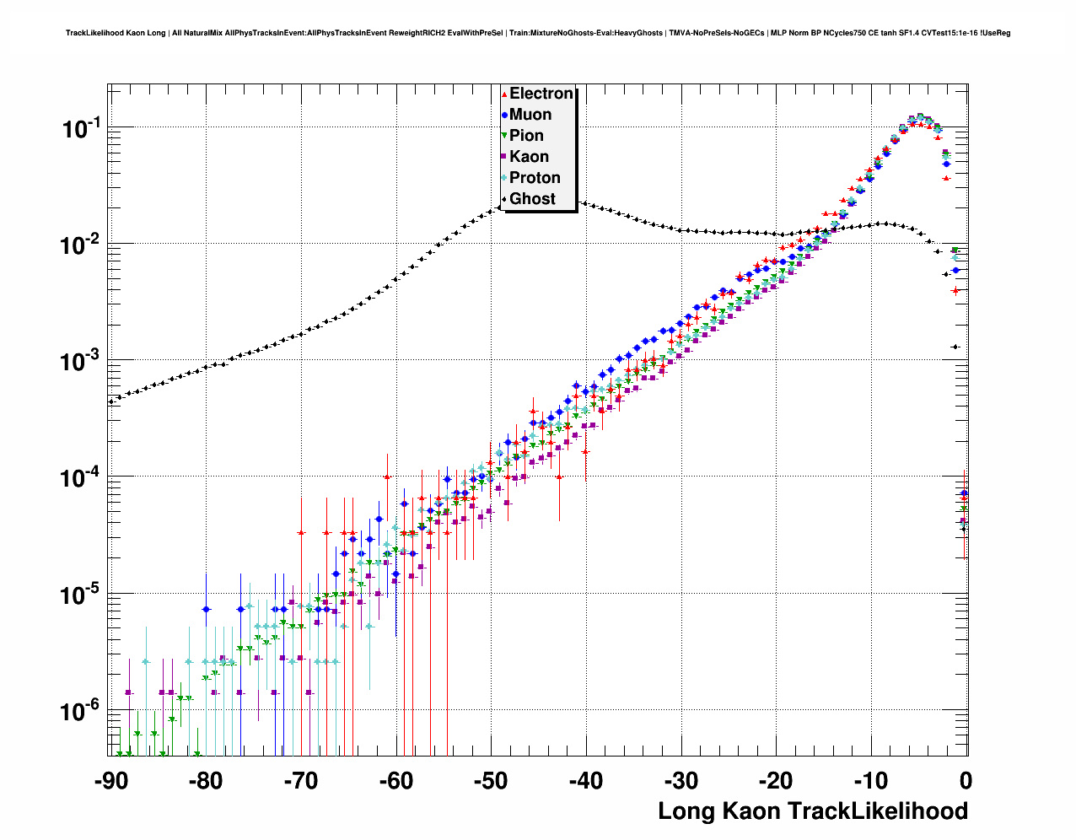Click the 10⁻⁶ y-axis tick label
This screenshot has width=1076, height=840.
click(80, 712)
